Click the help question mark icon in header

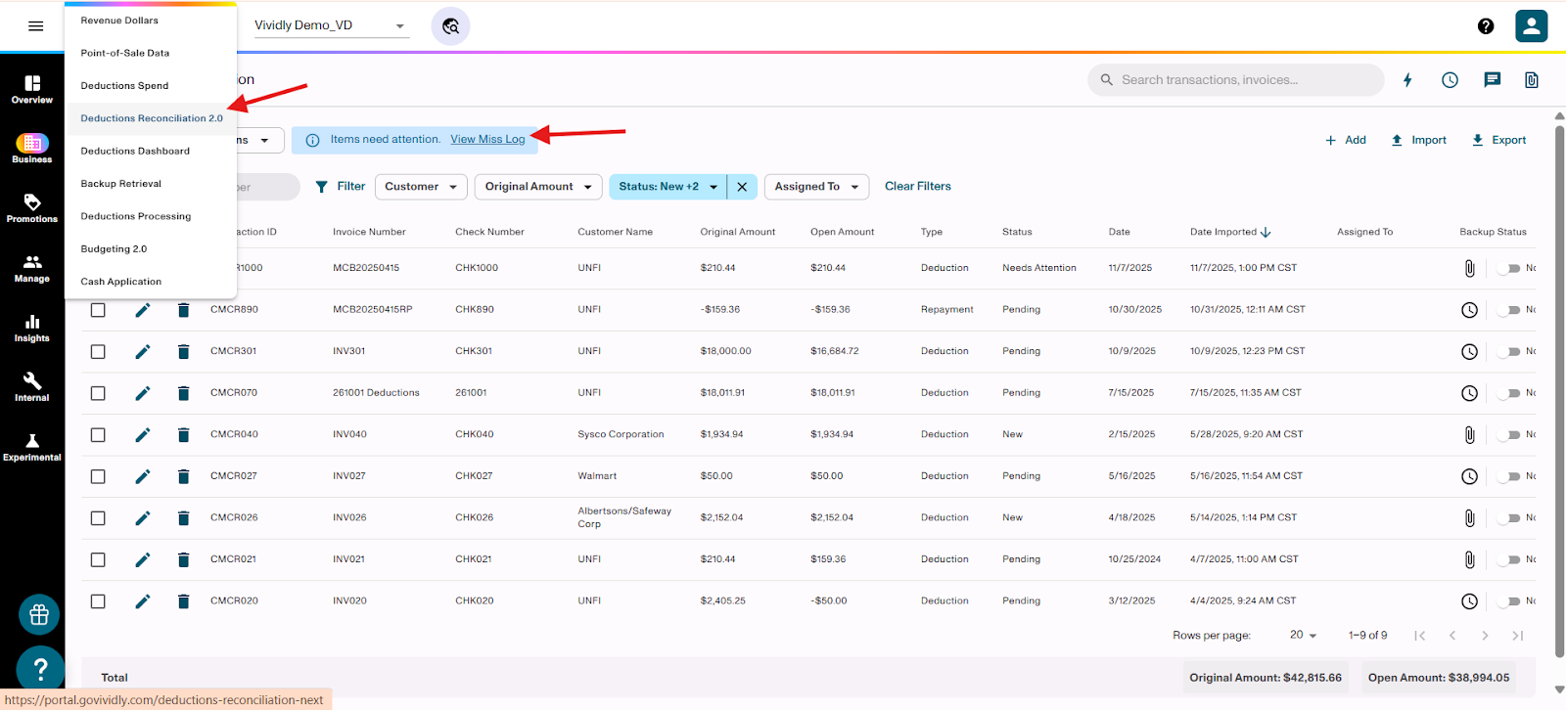(x=1486, y=26)
